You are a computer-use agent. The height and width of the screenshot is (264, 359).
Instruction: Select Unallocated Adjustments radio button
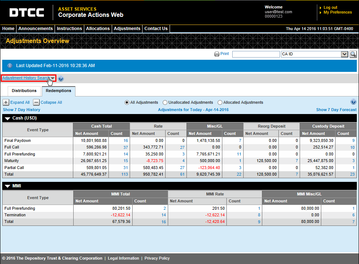[165, 102]
